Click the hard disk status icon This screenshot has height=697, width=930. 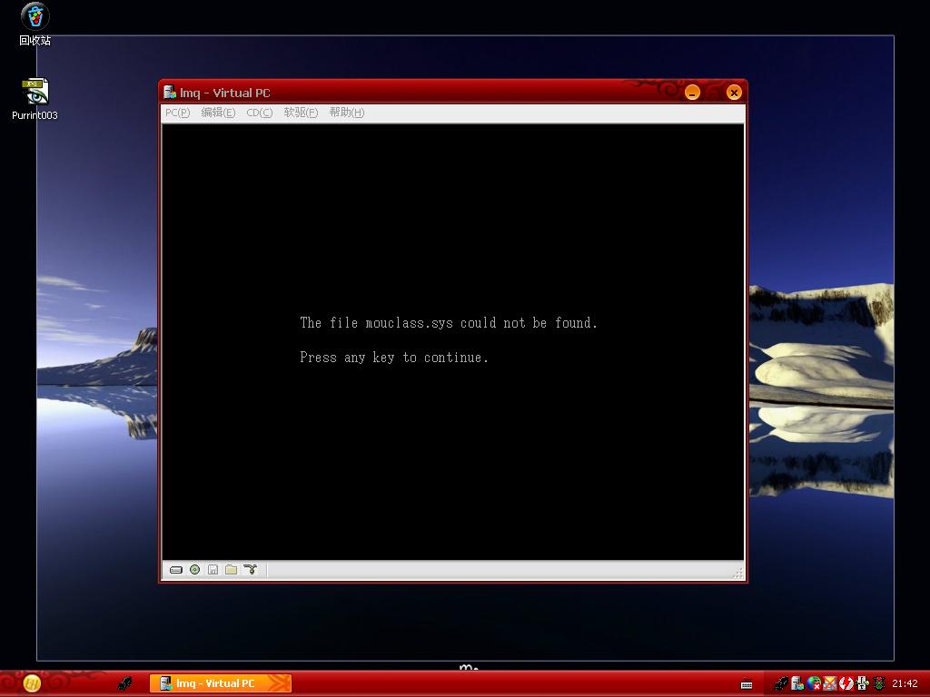176,570
